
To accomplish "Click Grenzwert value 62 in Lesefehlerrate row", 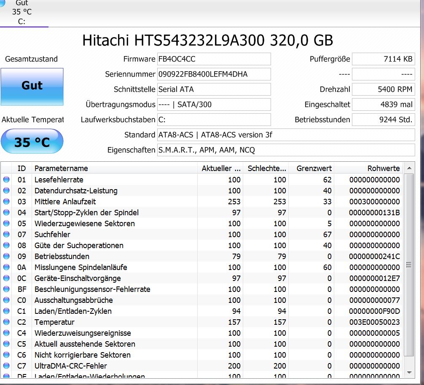I will 327,180.
